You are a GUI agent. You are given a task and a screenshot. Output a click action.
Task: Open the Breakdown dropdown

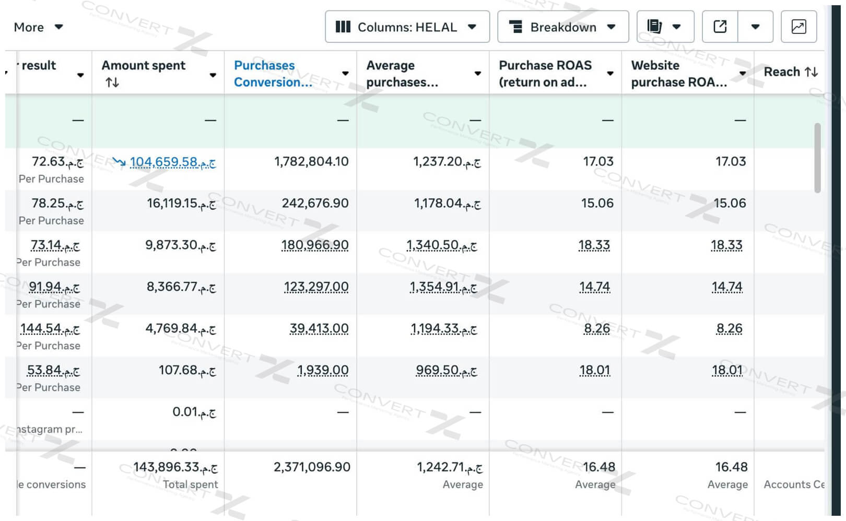click(x=562, y=27)
